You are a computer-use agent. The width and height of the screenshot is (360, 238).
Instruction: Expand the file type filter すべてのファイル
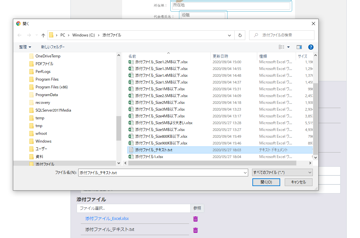pos(282,173)
